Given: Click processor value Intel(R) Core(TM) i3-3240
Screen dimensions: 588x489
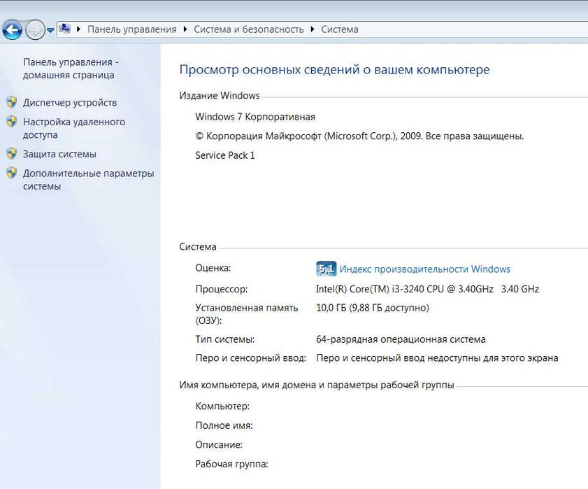Looking at the screenshot, I should coord(427,289).
